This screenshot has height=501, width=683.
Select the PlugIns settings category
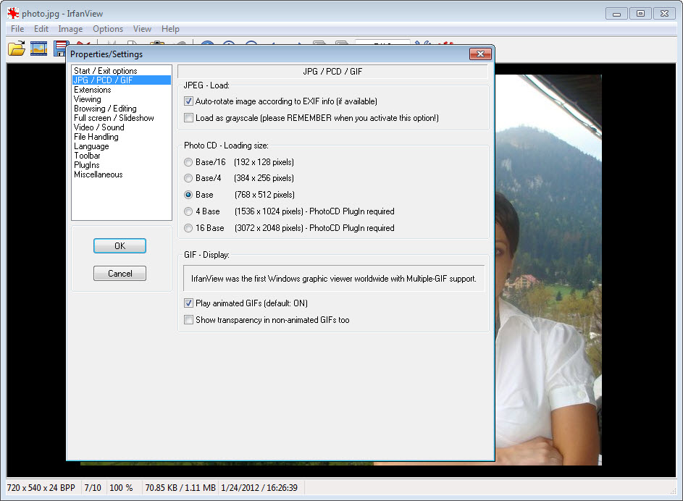[x=121, y=165]
